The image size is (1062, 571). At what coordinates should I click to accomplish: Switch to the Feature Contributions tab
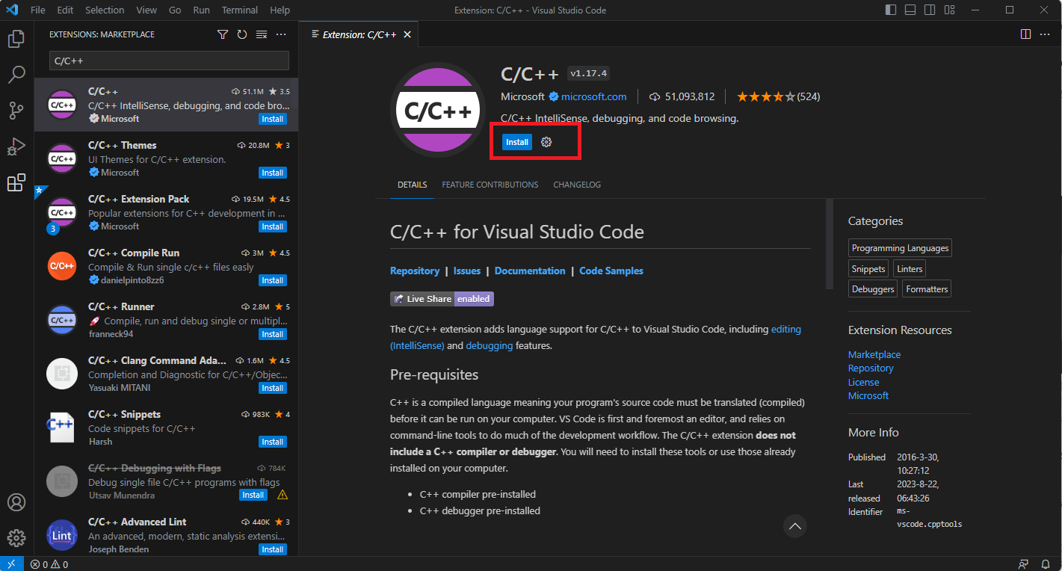coord(490,185)
